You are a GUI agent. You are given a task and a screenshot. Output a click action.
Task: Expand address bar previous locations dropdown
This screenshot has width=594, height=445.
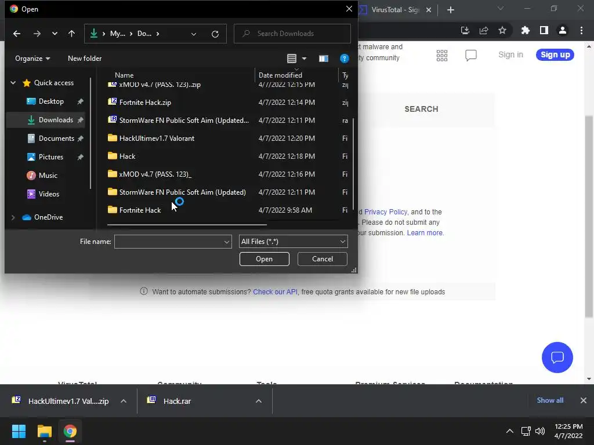coord(194,34)
